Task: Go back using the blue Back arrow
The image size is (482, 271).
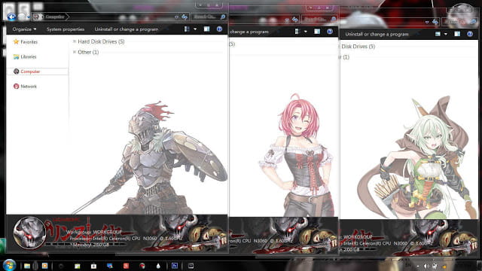Action: click(x=11, y=17)
